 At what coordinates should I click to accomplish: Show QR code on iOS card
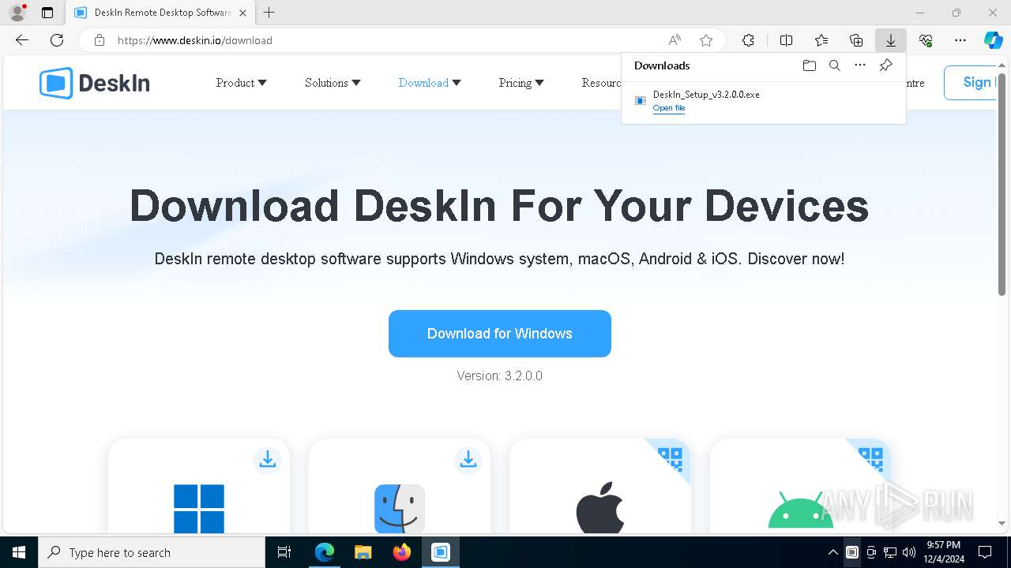tap(670, 458)
